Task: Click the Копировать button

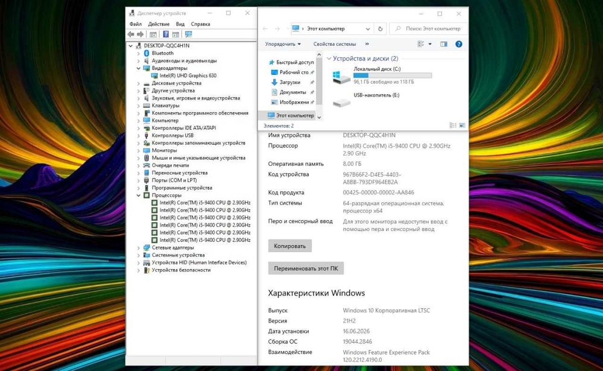Action: pos(290,246)
